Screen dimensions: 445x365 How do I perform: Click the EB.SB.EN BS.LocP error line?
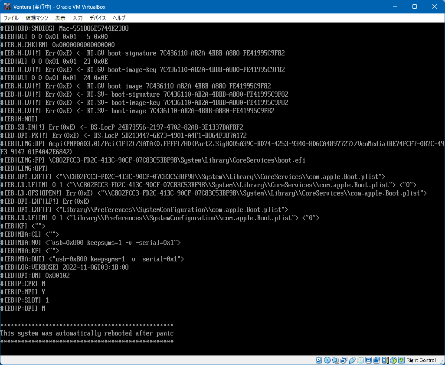coord(122,127)
